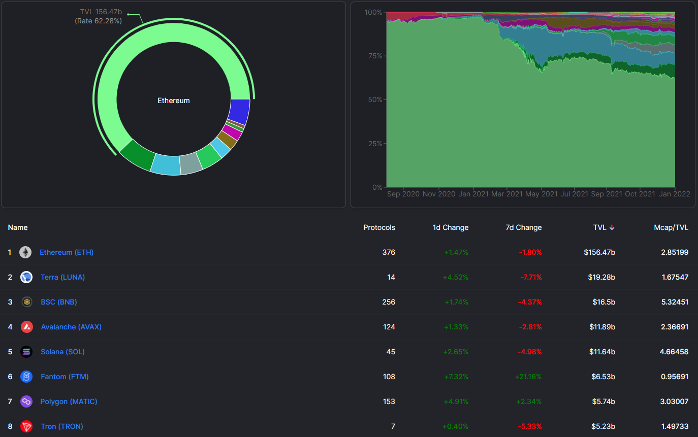The height and width of the screenshot is (437, 698).
Task: Select the blue segment of the donut chart
Action: point(239,112)
